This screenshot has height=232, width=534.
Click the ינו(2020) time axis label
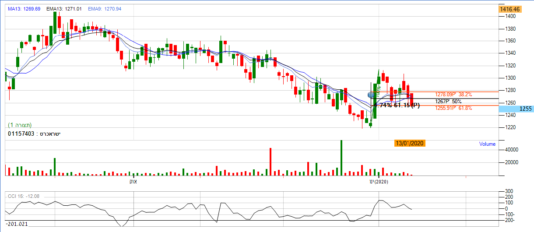coord(379,181)
